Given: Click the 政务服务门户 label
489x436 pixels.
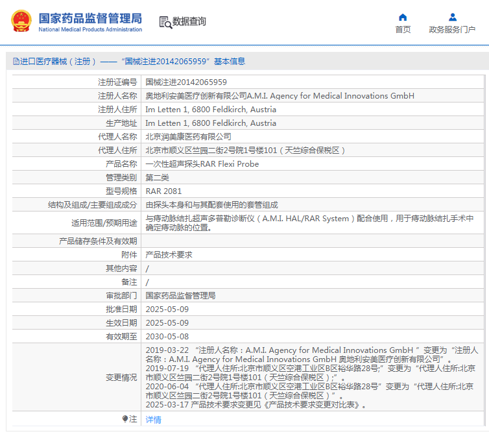Looking at the screenshot, I should [452, 30].
